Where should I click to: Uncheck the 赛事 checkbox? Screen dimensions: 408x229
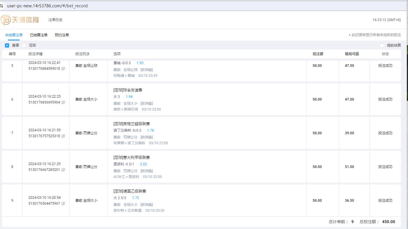[x=7, y=45]
